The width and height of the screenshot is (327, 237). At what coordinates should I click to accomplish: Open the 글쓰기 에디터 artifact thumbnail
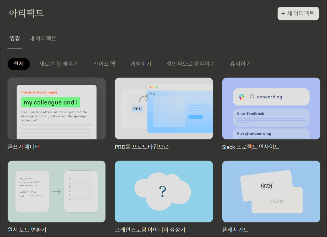click(57, 108)
